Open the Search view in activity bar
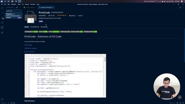Screen dimensions: 185x104 tap(2, 13)
